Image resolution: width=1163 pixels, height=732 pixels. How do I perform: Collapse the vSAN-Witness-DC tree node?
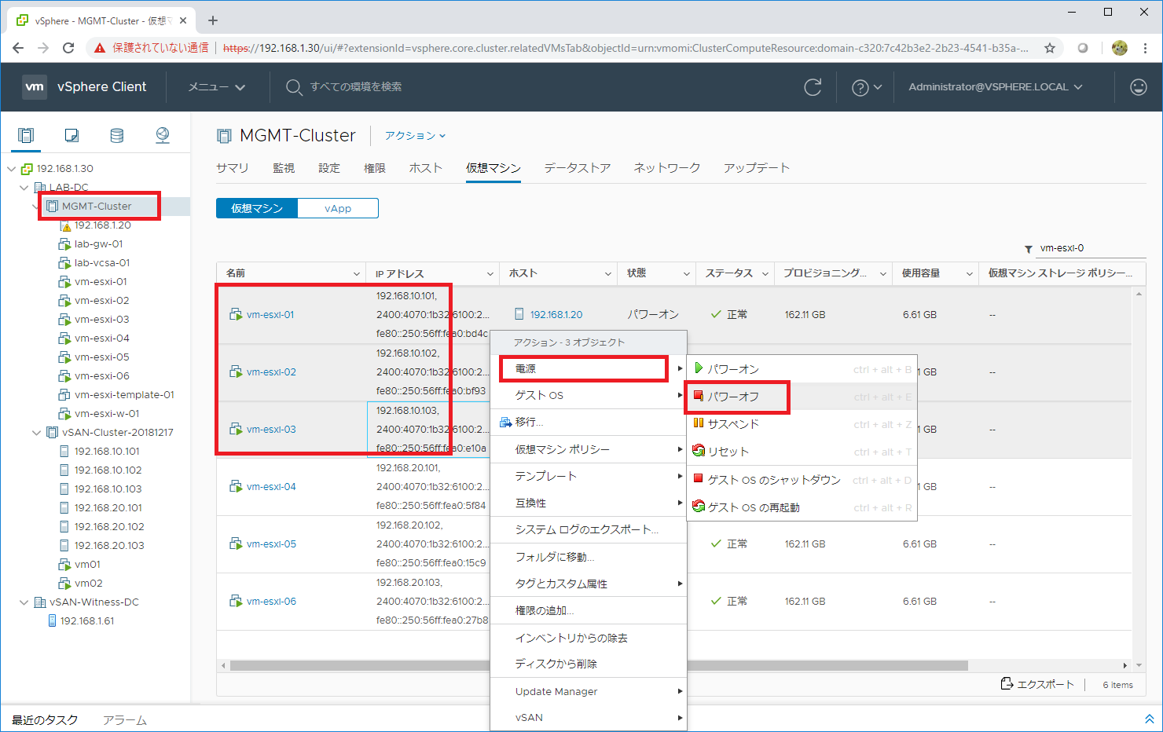click(24, 602)
